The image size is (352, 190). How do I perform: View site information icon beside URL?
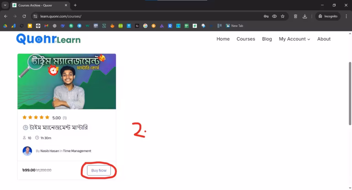point(35,16)
